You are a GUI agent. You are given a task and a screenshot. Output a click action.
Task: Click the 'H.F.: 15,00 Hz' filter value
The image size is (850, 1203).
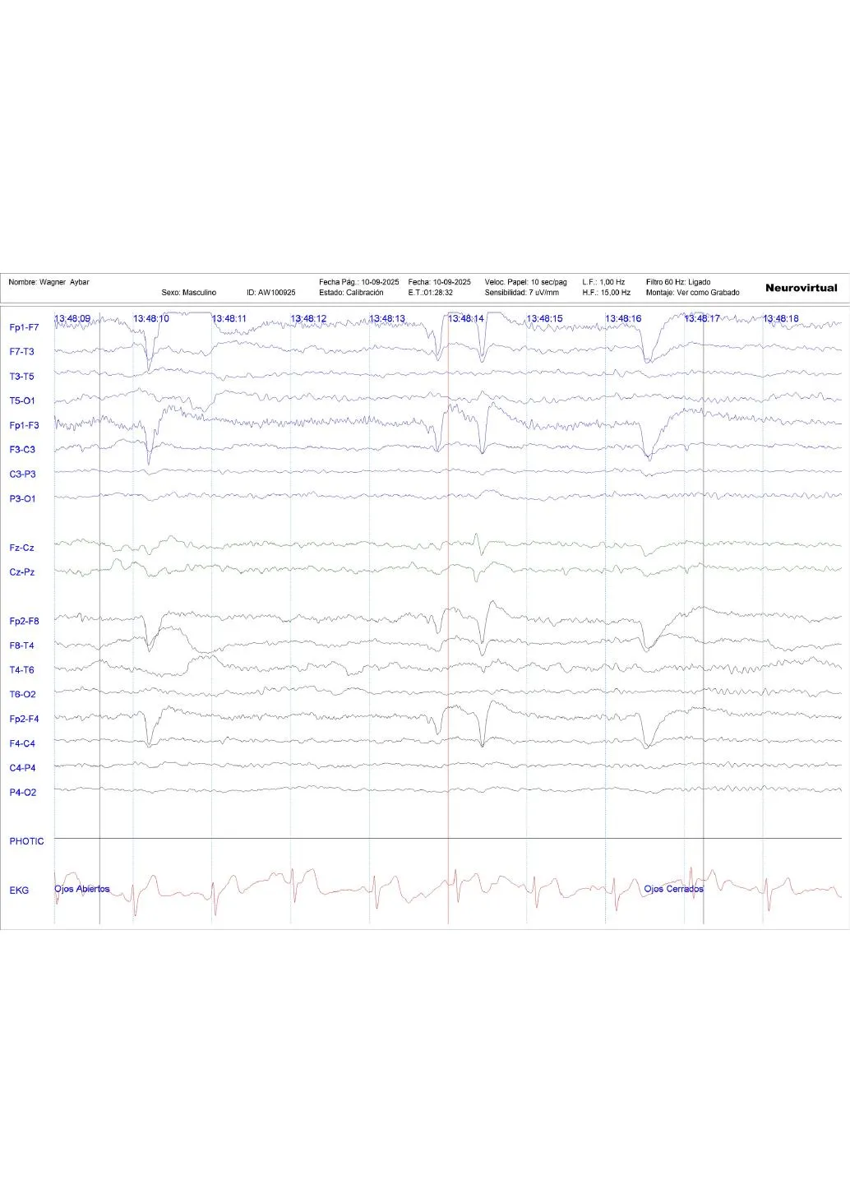coord(607,293)
